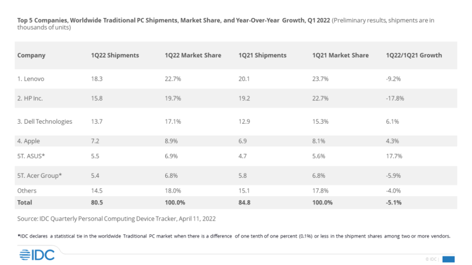Click the 1Q21 Market Share header
This screenshot has width=472, height=265.
pyautogui.click(x=340, y=55)
